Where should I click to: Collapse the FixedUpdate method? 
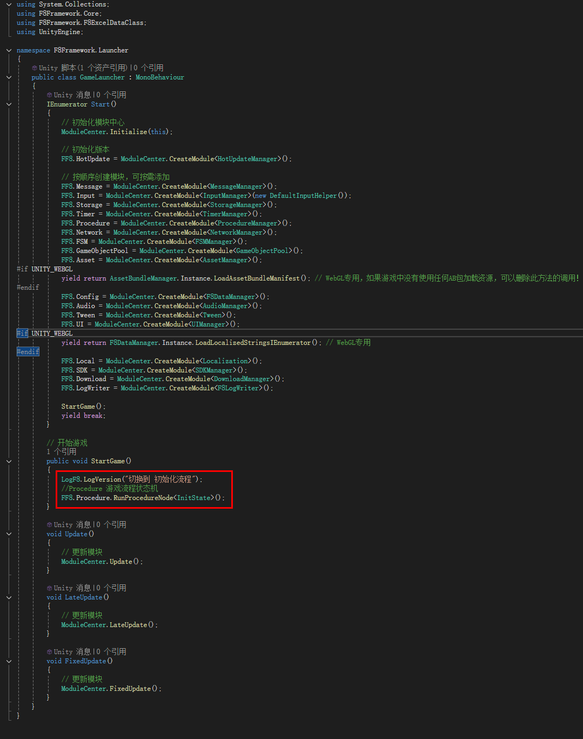[9, 661]
